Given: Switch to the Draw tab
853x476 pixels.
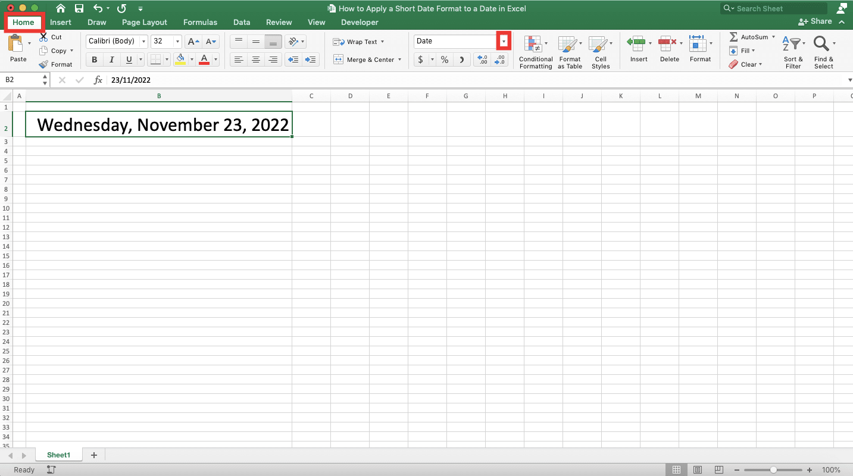Looking at the screenshot, I should point(97,22).
